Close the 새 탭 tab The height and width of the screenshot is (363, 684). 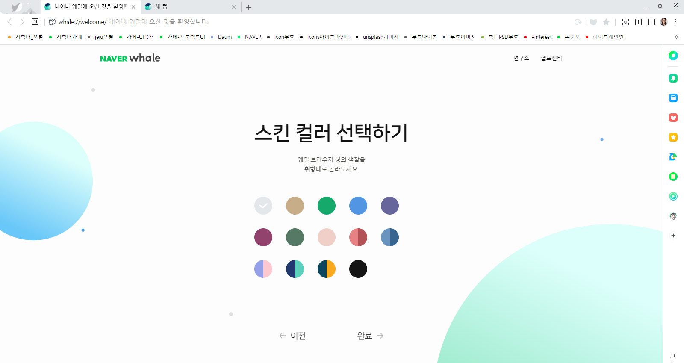pos(234,7)
